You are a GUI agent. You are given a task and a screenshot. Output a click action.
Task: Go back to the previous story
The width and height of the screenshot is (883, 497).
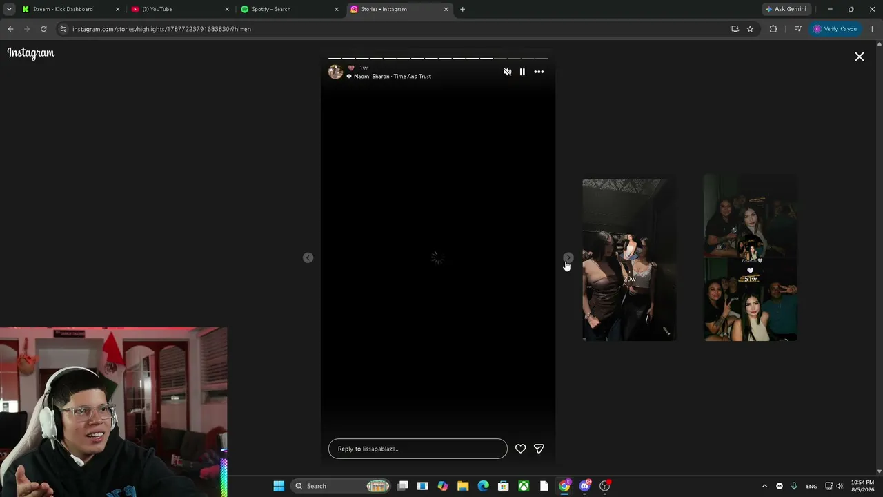click(308, 257)
